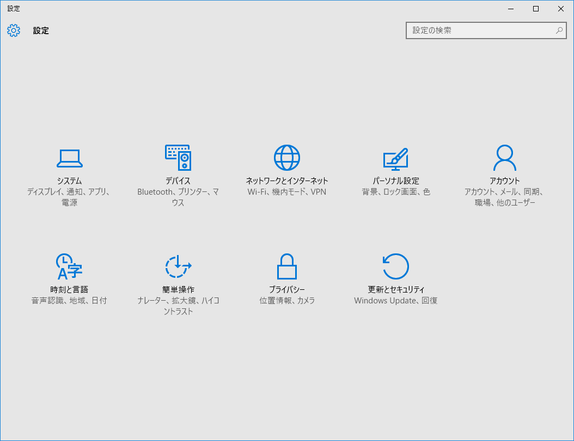Screen dimensions: 574x441
Task: Click the Bluetooth、プリンター、マウス description
Action: point(178,197)
